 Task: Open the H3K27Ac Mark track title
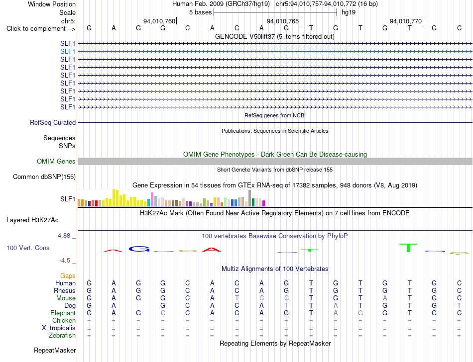[x=275, y=213]
